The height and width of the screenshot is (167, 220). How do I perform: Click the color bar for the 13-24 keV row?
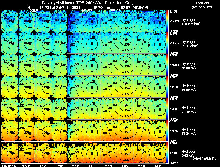click(x=167, y=131)
